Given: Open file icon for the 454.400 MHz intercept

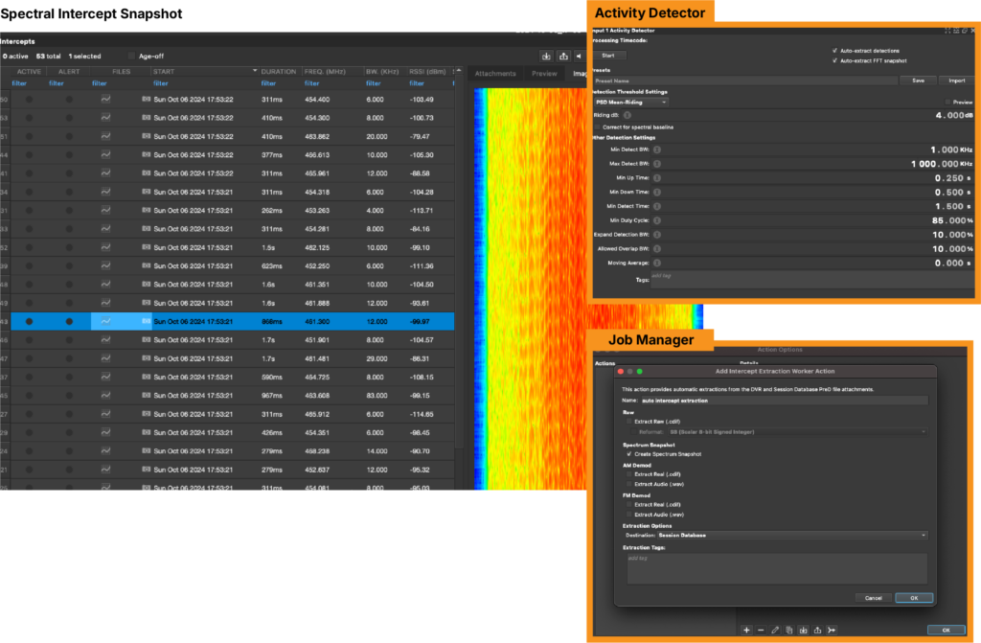Looking at the screenshot, I should [x=105, y=99].
